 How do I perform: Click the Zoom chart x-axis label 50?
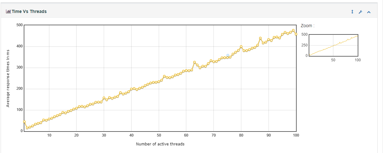333,60
